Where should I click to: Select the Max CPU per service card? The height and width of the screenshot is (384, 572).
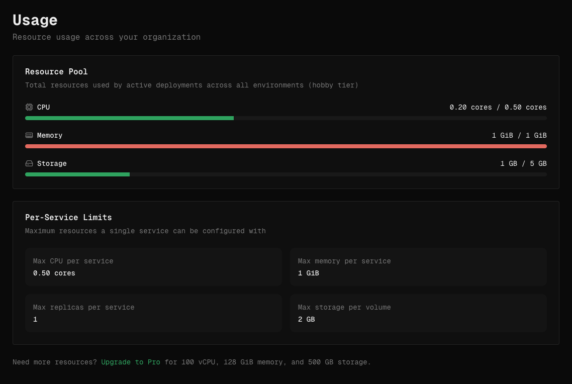(153, 267)
